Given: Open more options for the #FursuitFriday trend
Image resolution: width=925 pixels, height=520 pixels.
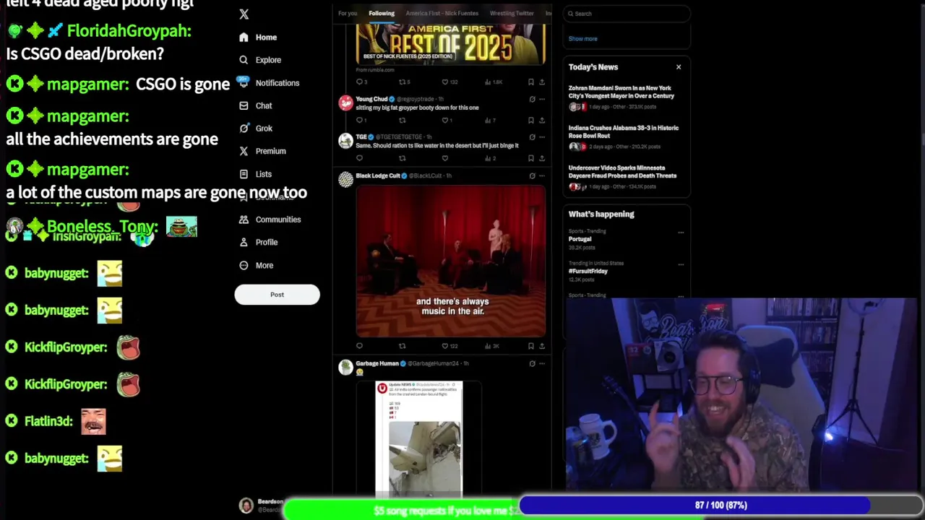Looking at the screenshot, I should click(681, 264).
